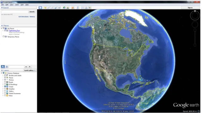This screenshot has width=202, height=113.
Task: Open the Help menu
Action: click(27, 5)
